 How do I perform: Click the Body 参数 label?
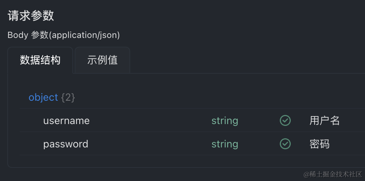(28, 35)
